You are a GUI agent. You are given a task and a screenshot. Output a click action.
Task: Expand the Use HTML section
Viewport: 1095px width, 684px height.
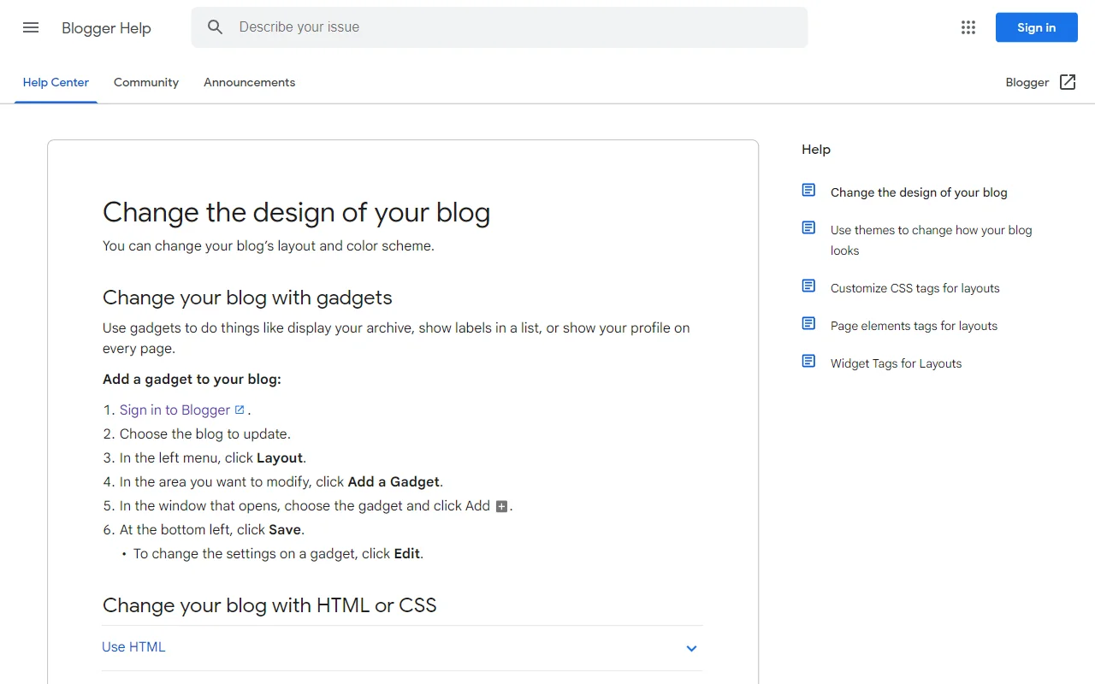[402, 648]
